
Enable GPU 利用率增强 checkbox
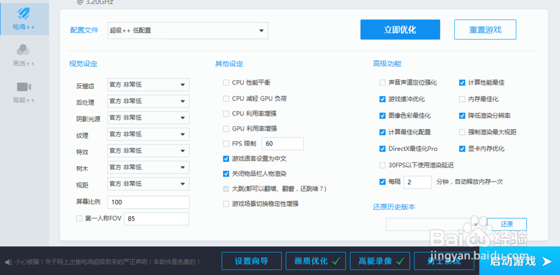[x=226, y=129]
